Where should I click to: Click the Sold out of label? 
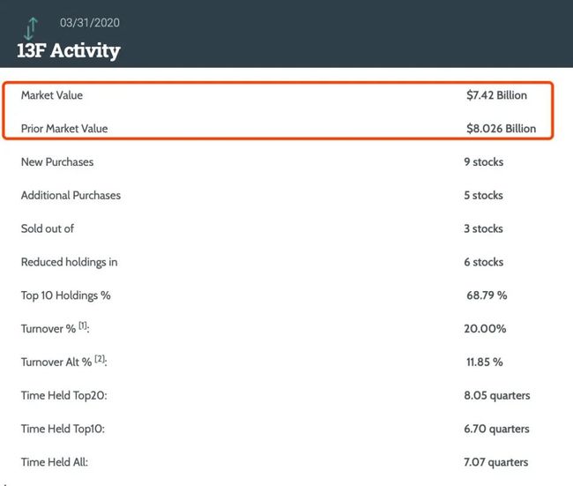click(48, 228)
